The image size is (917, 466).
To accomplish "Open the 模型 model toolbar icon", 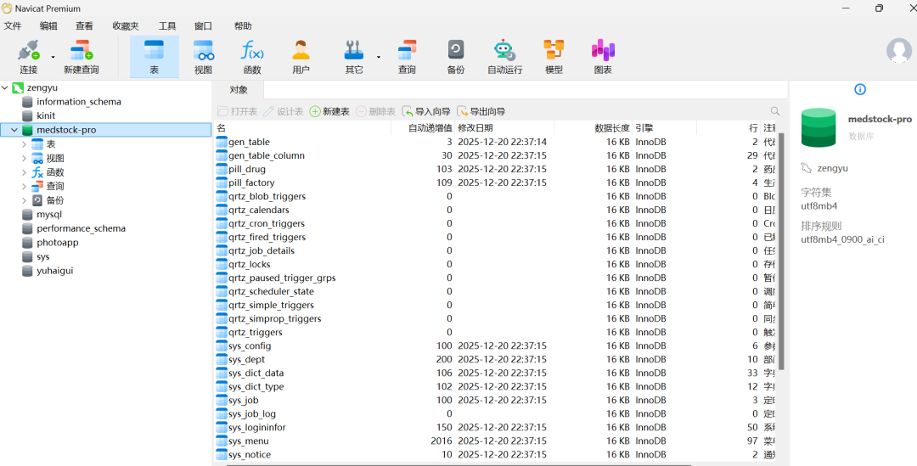I will point(554,57).
